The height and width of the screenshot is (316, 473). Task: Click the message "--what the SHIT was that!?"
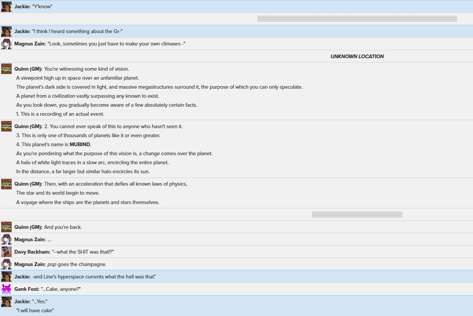coord(83,252)
